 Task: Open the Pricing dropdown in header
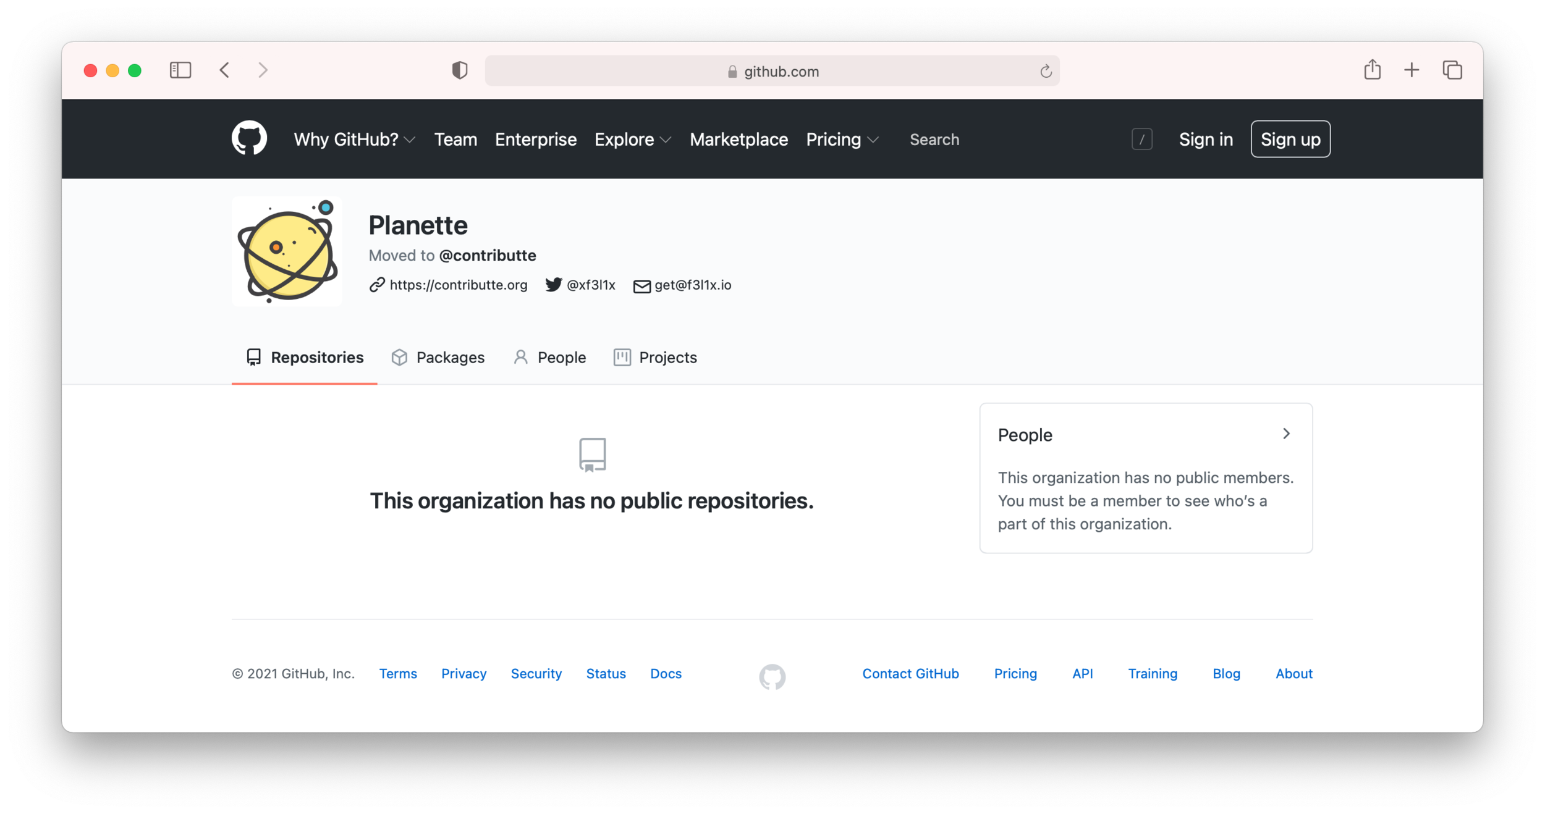842,140
